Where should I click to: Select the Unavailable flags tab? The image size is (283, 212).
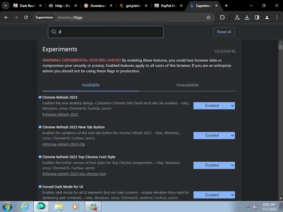click(188, 85)
